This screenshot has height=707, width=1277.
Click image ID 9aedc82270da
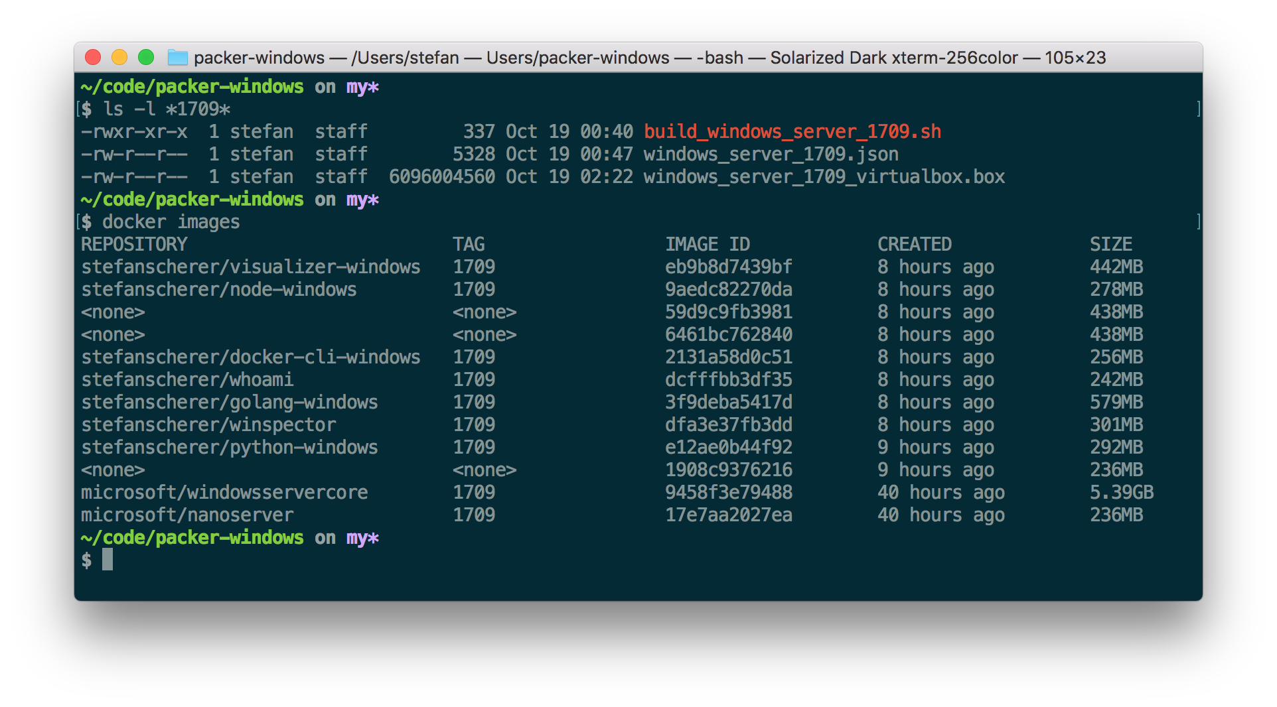pos(729,290)
